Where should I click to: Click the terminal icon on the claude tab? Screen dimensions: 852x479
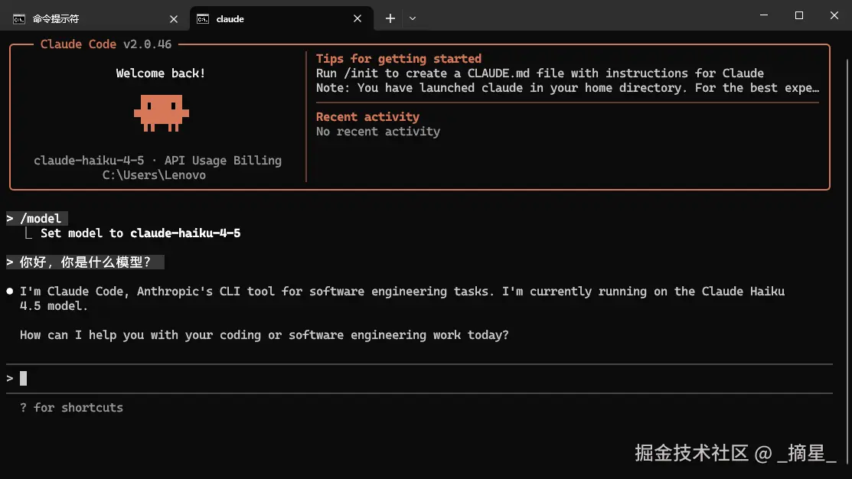point(203,18)
